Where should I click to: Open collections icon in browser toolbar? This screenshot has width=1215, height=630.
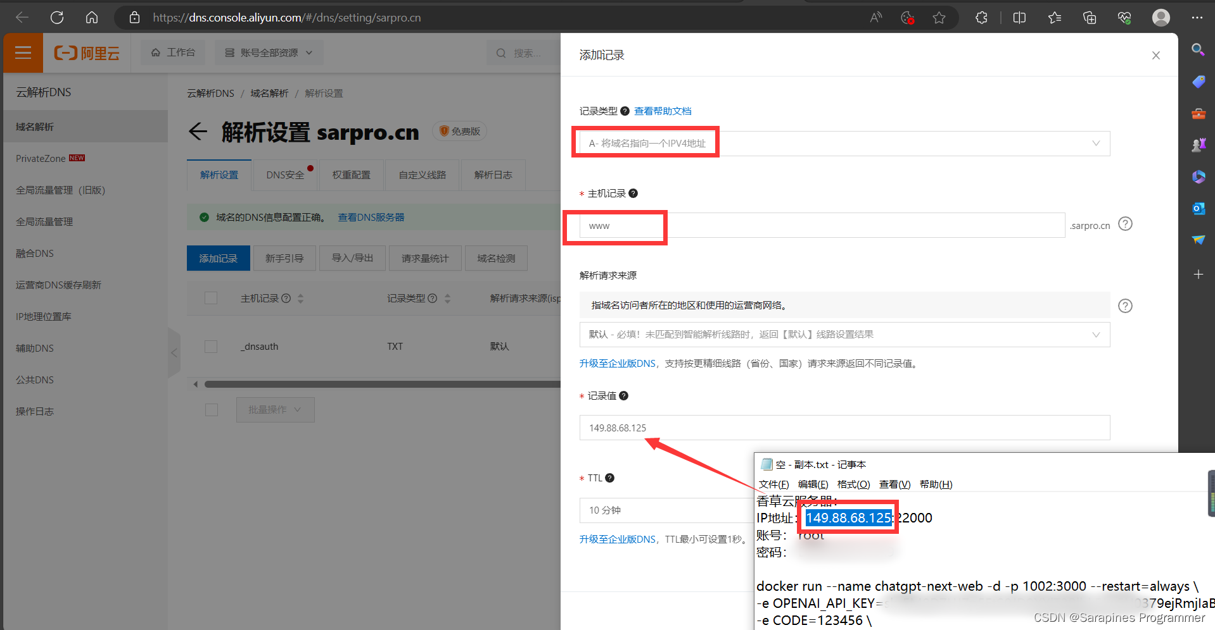click(1090, 18)
